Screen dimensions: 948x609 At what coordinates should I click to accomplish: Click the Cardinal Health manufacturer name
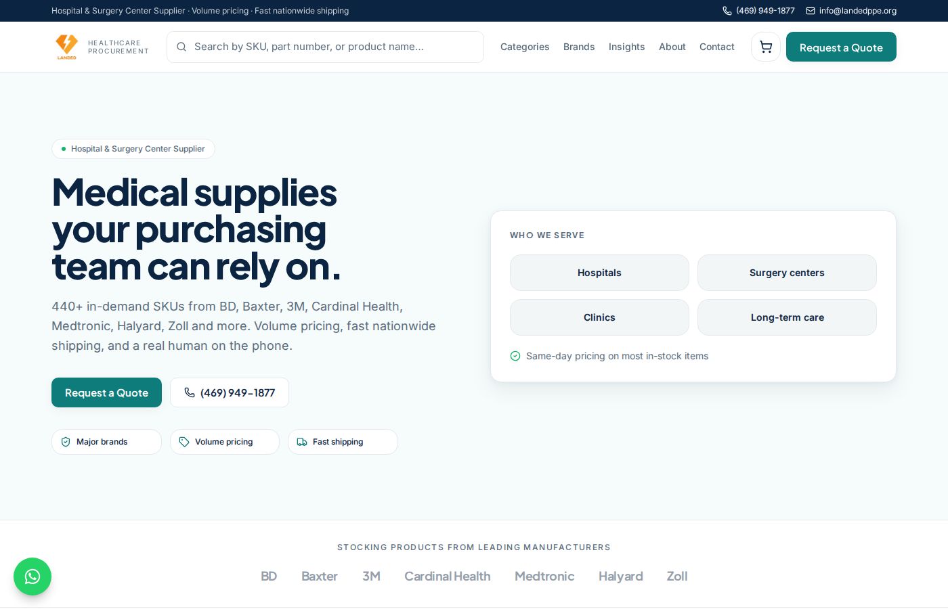[x=448, y=577]
